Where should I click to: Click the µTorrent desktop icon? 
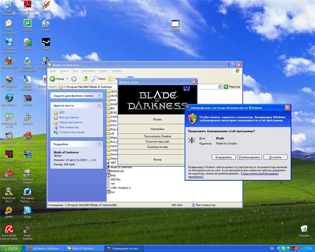[27, 23]
